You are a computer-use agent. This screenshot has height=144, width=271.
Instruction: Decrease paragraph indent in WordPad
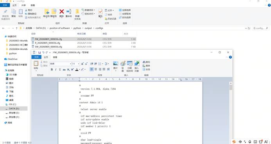[92, 64]
